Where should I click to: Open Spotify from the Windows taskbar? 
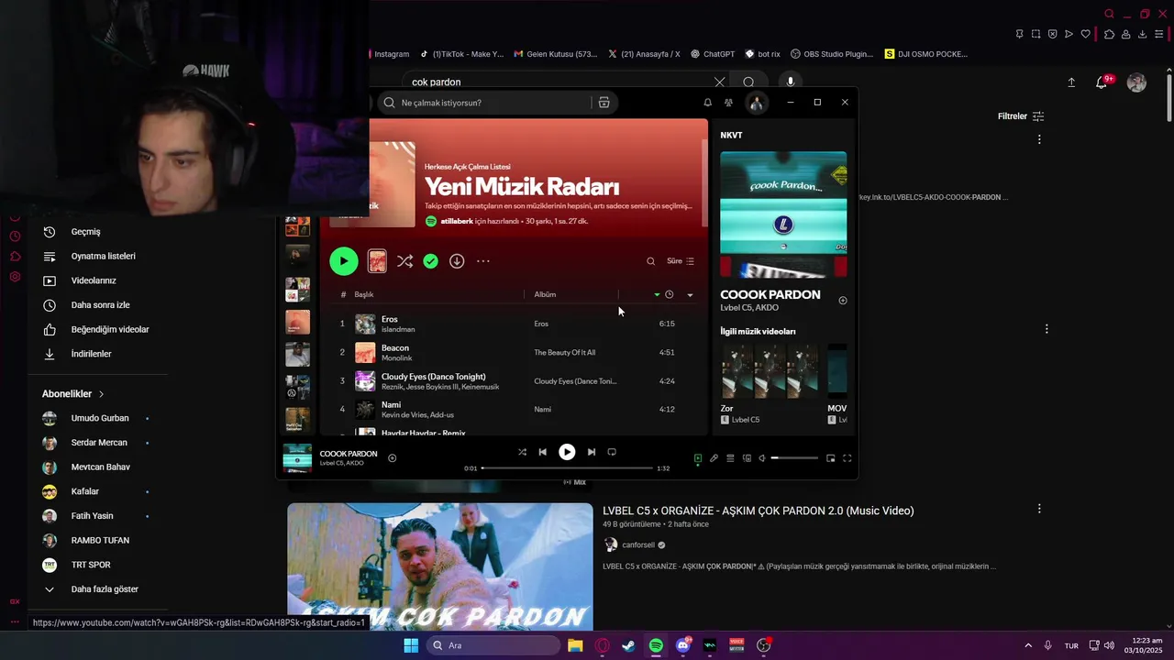[656, 645]
